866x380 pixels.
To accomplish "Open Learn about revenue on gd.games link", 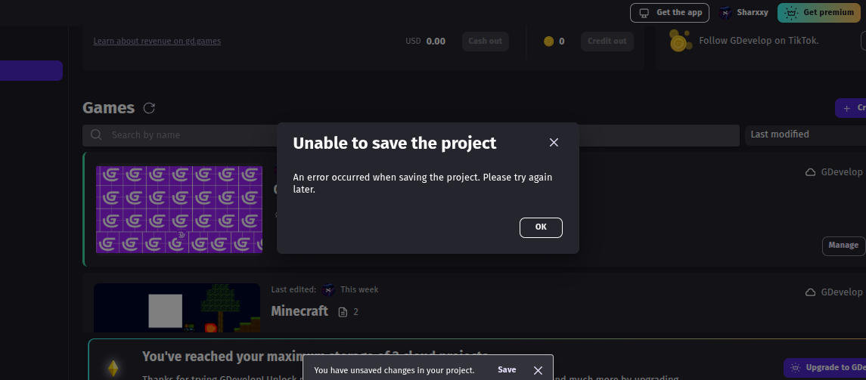I will click(157, 41).
